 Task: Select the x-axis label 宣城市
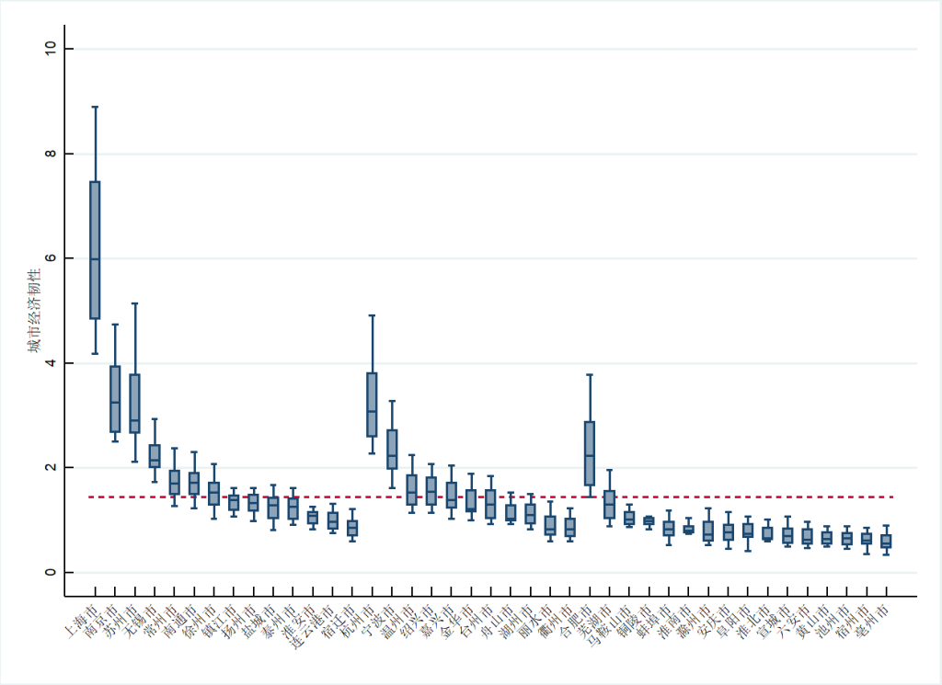pos(775,622)
